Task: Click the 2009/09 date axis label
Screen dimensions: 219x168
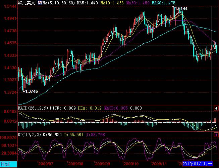Action: [x=102, y=164]
